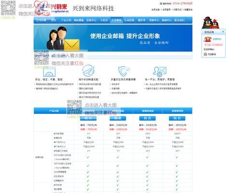Open the 价格中心 nav item
This screenshot has height=193, width=226.
[x=91, y=20]
